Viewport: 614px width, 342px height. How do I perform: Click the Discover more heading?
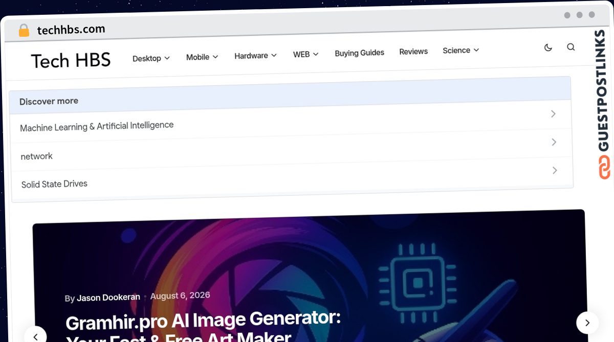point(49,101)
